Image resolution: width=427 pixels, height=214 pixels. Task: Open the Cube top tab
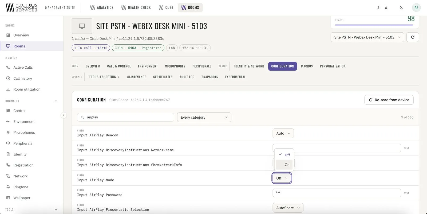coord(166,7)
